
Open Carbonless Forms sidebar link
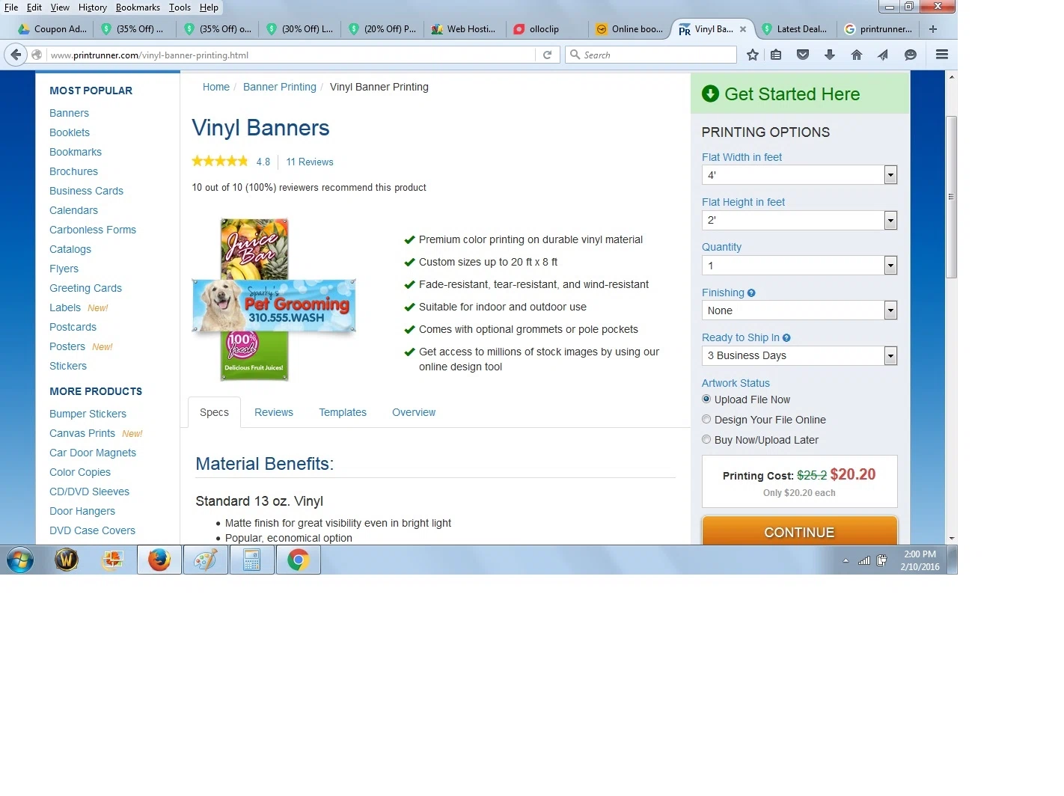click(x=93, y=230)
